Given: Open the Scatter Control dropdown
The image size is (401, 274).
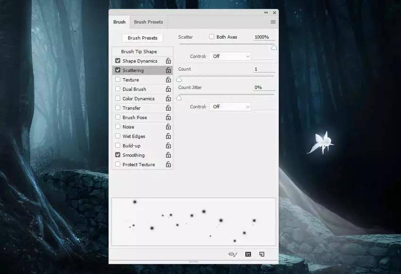Looking at the screenshot, I should (x=230, y=56).
